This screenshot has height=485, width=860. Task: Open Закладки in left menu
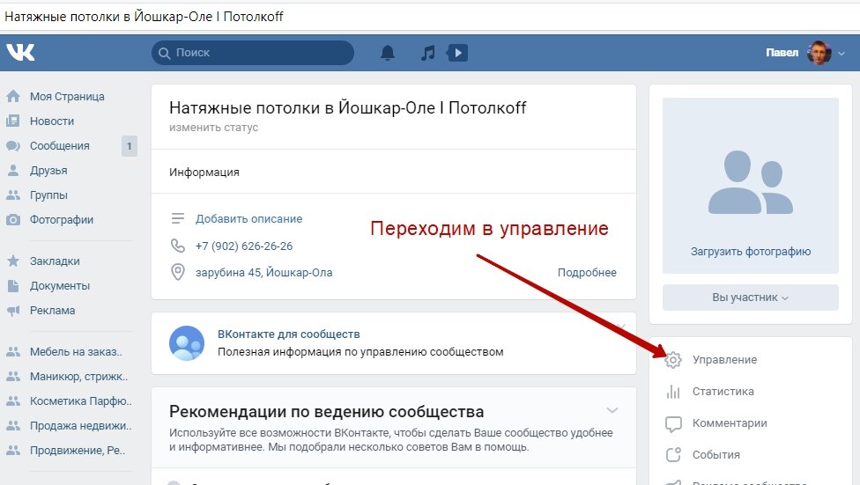tap(55, 261)
